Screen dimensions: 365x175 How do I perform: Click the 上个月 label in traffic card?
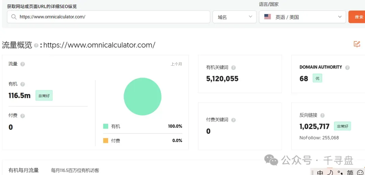[176, 64]
